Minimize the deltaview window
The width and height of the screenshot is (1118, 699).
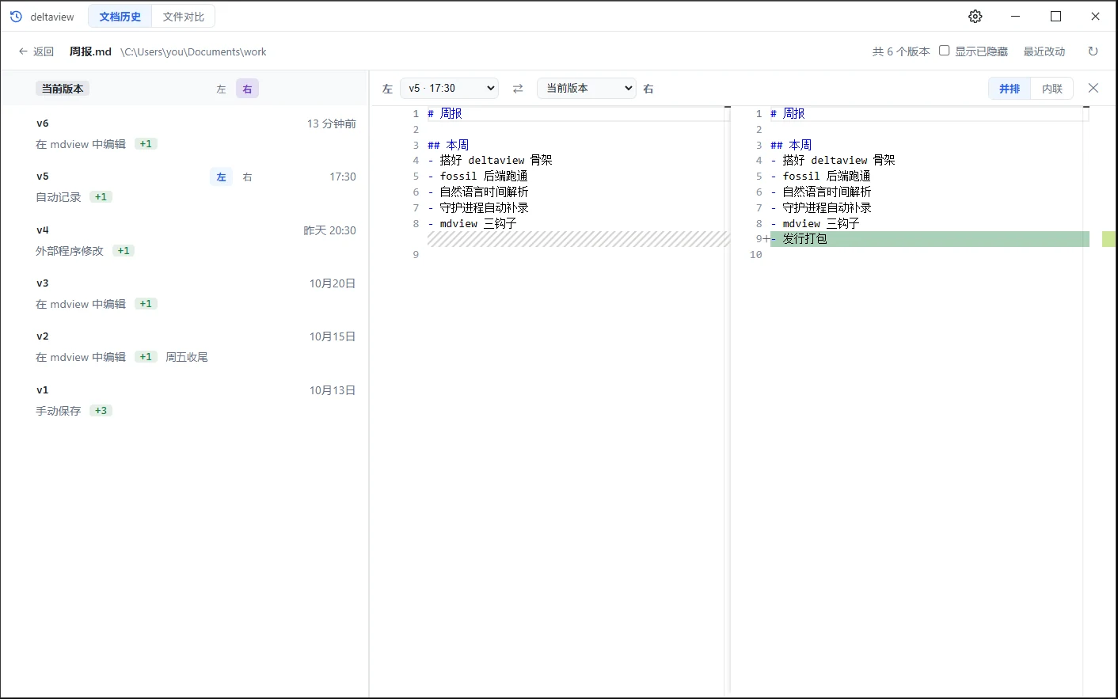pos(1016,17)
